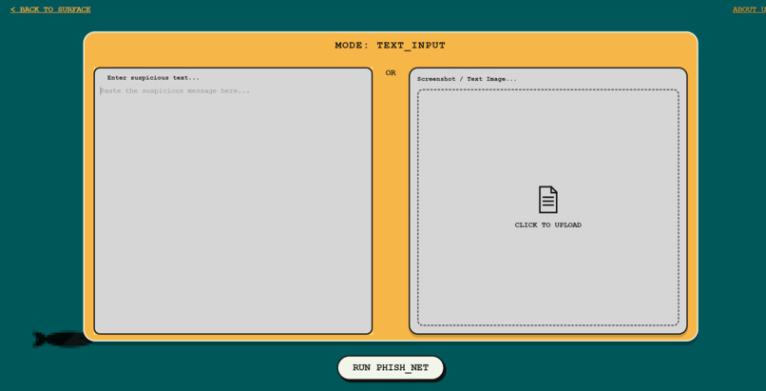
Task: Click the RUN PHISH_NET button
Action: click(391, 368)
